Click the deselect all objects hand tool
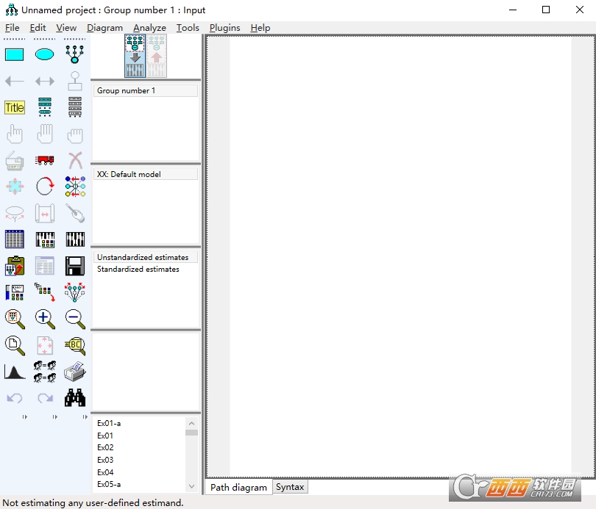 [75, 134]
